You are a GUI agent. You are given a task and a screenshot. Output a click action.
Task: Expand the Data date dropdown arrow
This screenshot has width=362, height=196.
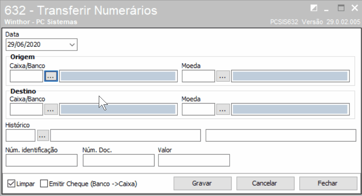click(x=72, y=45)
